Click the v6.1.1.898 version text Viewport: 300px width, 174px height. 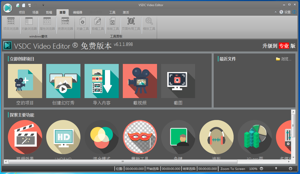[123, 44]
